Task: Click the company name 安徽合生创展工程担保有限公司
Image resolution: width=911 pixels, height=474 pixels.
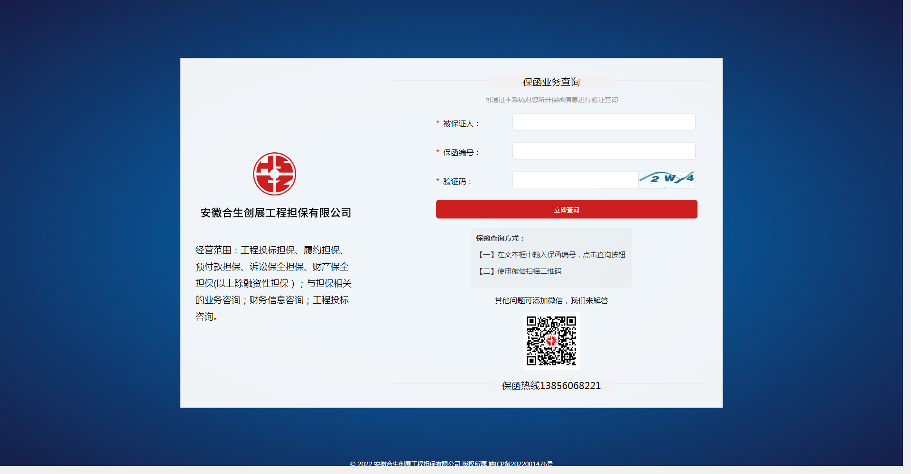Action: tap(276, 213)
